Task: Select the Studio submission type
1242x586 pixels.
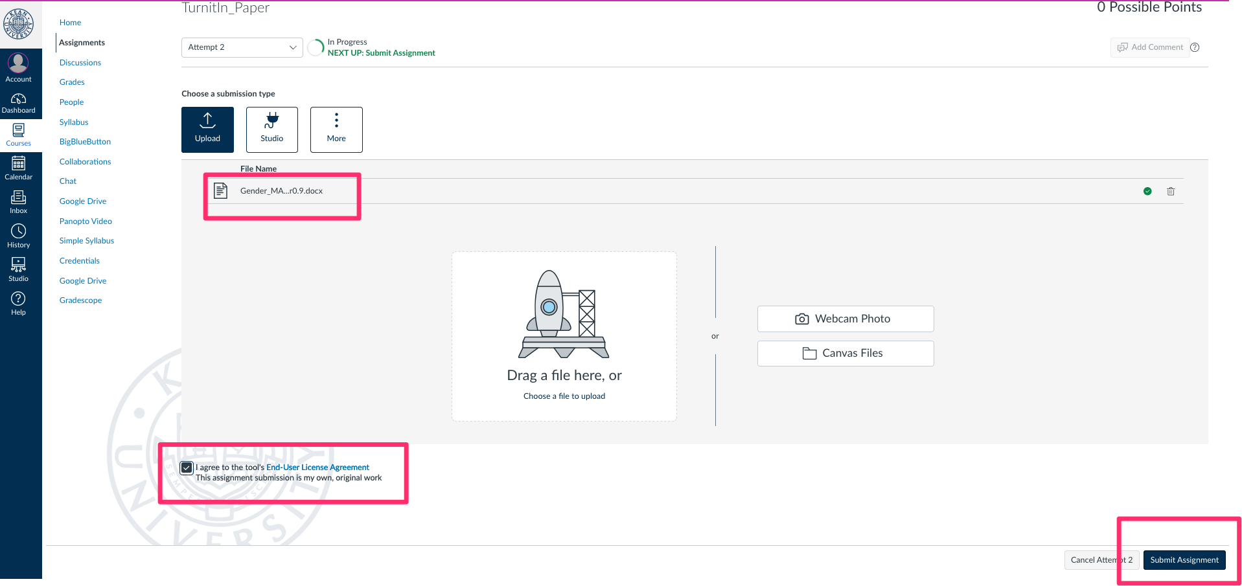Action: coord(272,130)
